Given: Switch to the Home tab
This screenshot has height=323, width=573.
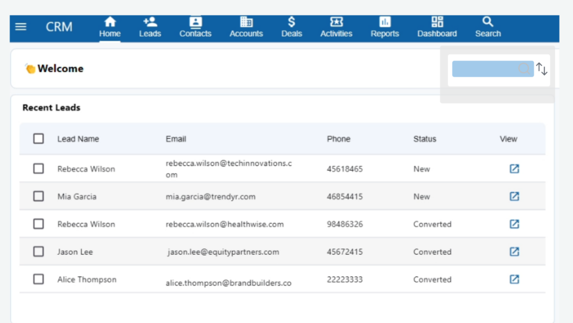Looking at the screenshot, I should tap(110, 27).
